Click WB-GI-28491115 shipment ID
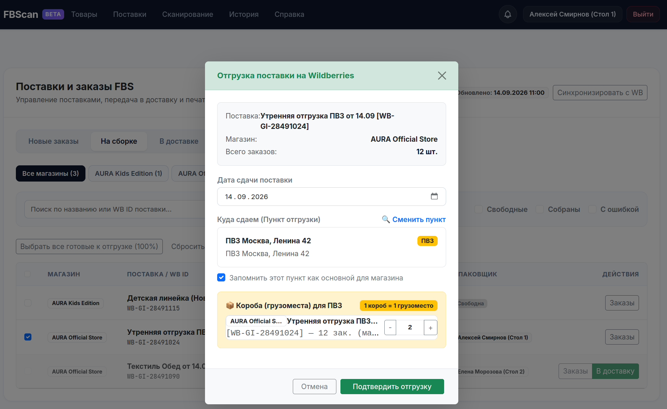667x409 pixels. 153,308
